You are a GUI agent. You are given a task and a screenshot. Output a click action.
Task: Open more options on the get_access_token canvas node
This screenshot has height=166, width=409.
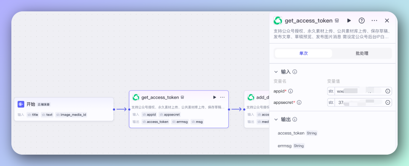(222, 97)
